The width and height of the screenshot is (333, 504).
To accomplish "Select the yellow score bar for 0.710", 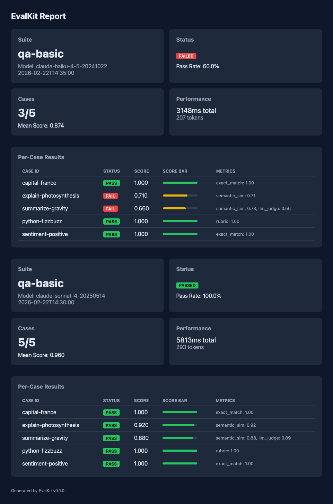I will click(180, 195).
